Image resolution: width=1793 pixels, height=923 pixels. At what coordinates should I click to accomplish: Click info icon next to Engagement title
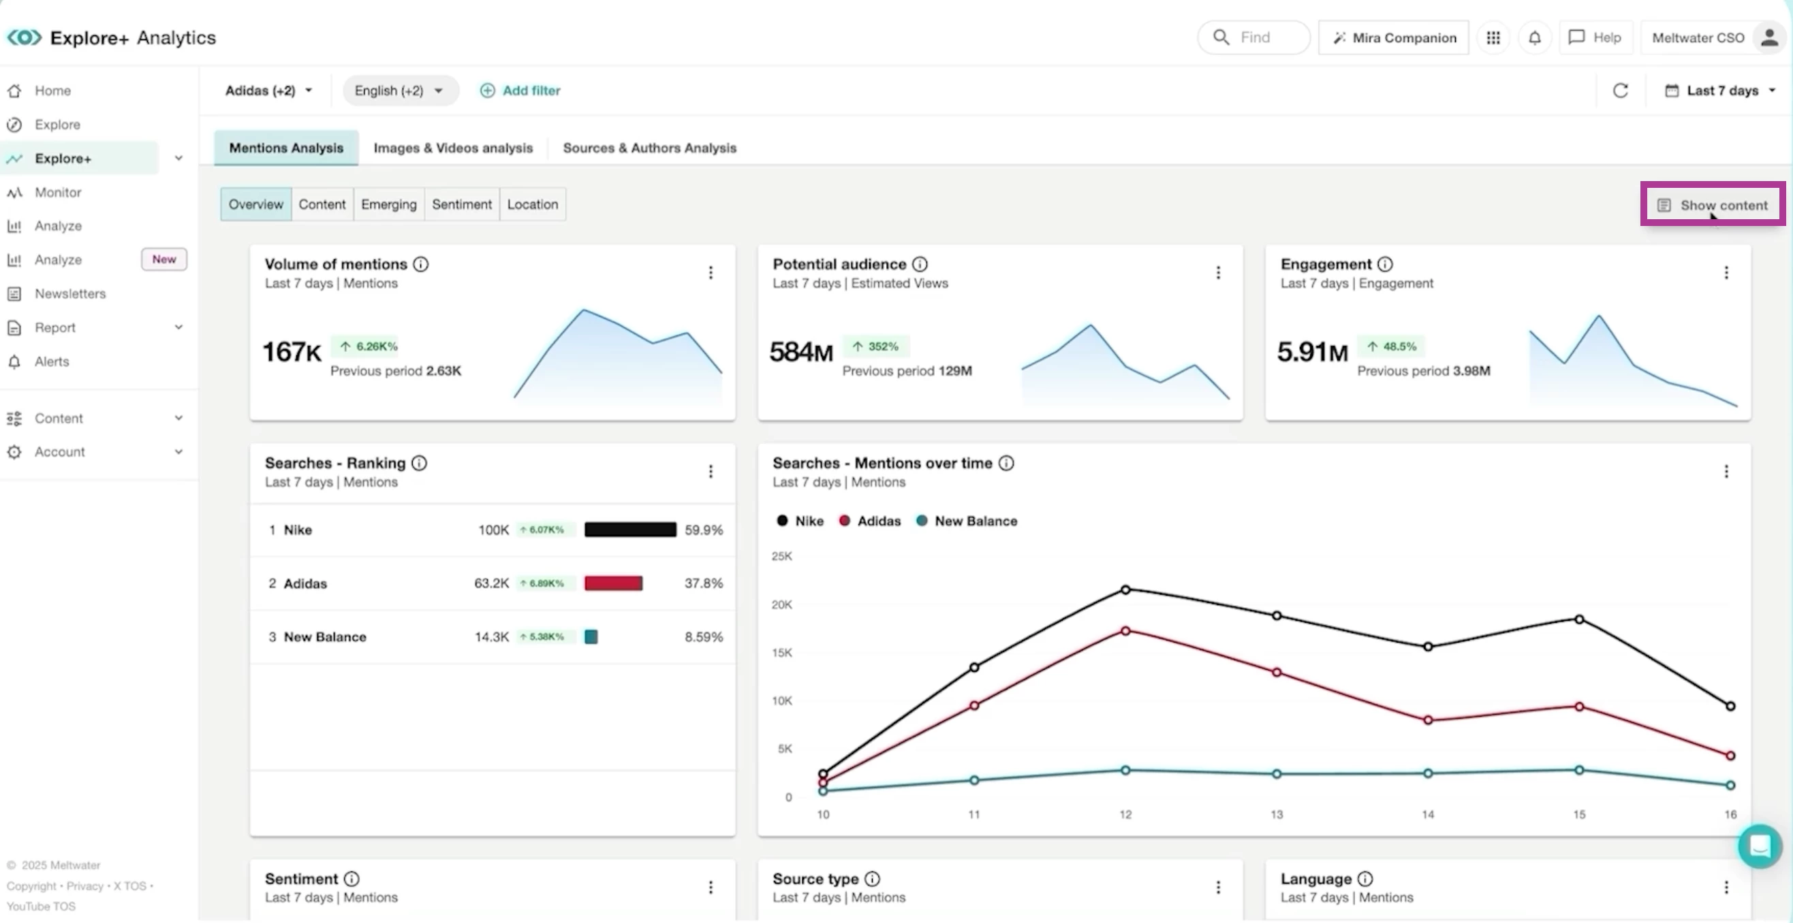click(1384, 264)
